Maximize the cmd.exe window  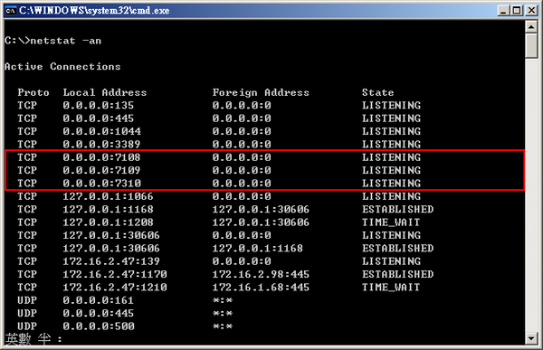pos(517,10)
